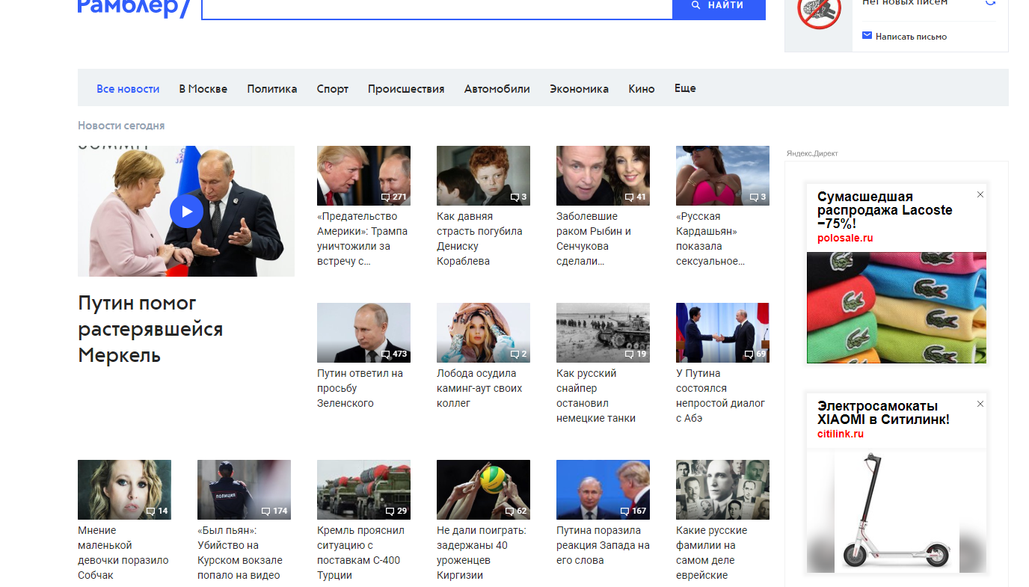The height and width of the screenshot is (587, 1029).
Task: Open Путина поразила реакция Запада article
Action: tap(603, 545)
